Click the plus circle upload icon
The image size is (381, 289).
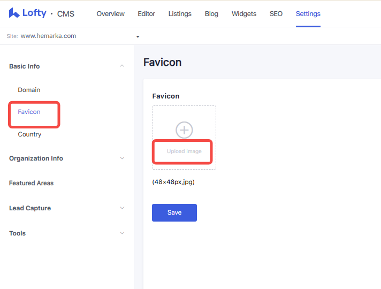coord(184,130)
